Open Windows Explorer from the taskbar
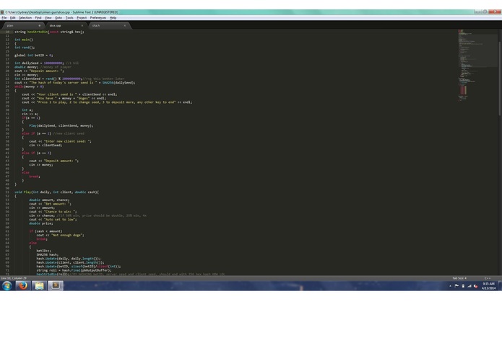The image size is (502, 356). pos(39,285)
